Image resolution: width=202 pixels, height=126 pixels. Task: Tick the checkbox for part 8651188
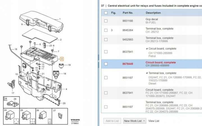point(106,21)
